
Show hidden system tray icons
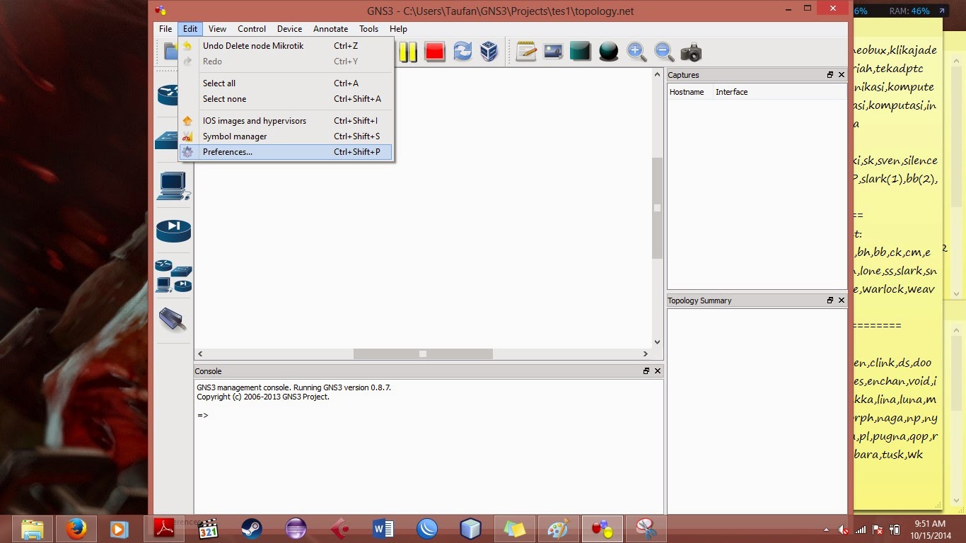826,530
